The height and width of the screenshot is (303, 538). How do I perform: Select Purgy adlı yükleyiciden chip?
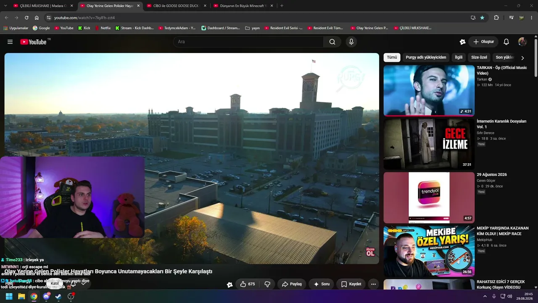tap(426, 57)
